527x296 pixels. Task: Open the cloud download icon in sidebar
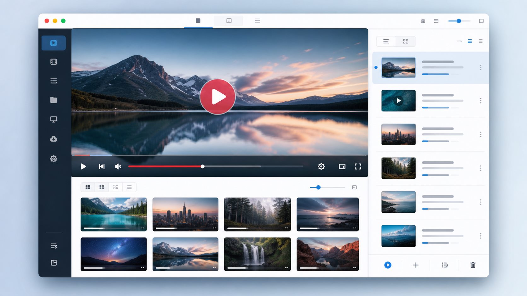(54, 139)
